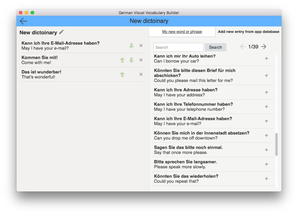
Task: Switch to 'My new word or phrase' tab
Action: (x=182, y=32)
